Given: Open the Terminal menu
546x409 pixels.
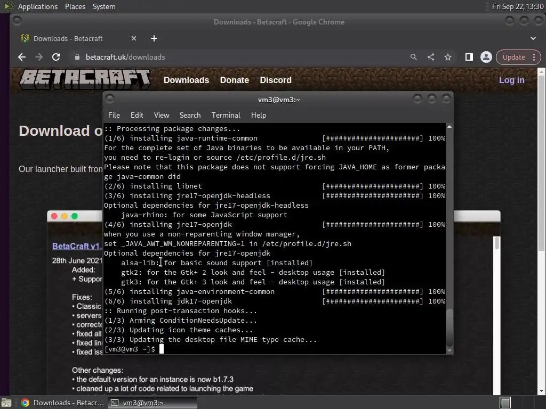Looking at the screenshot, I should (x=226, y=115).
